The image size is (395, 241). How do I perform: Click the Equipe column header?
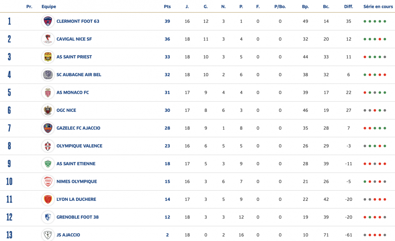[x=49, y=7]
